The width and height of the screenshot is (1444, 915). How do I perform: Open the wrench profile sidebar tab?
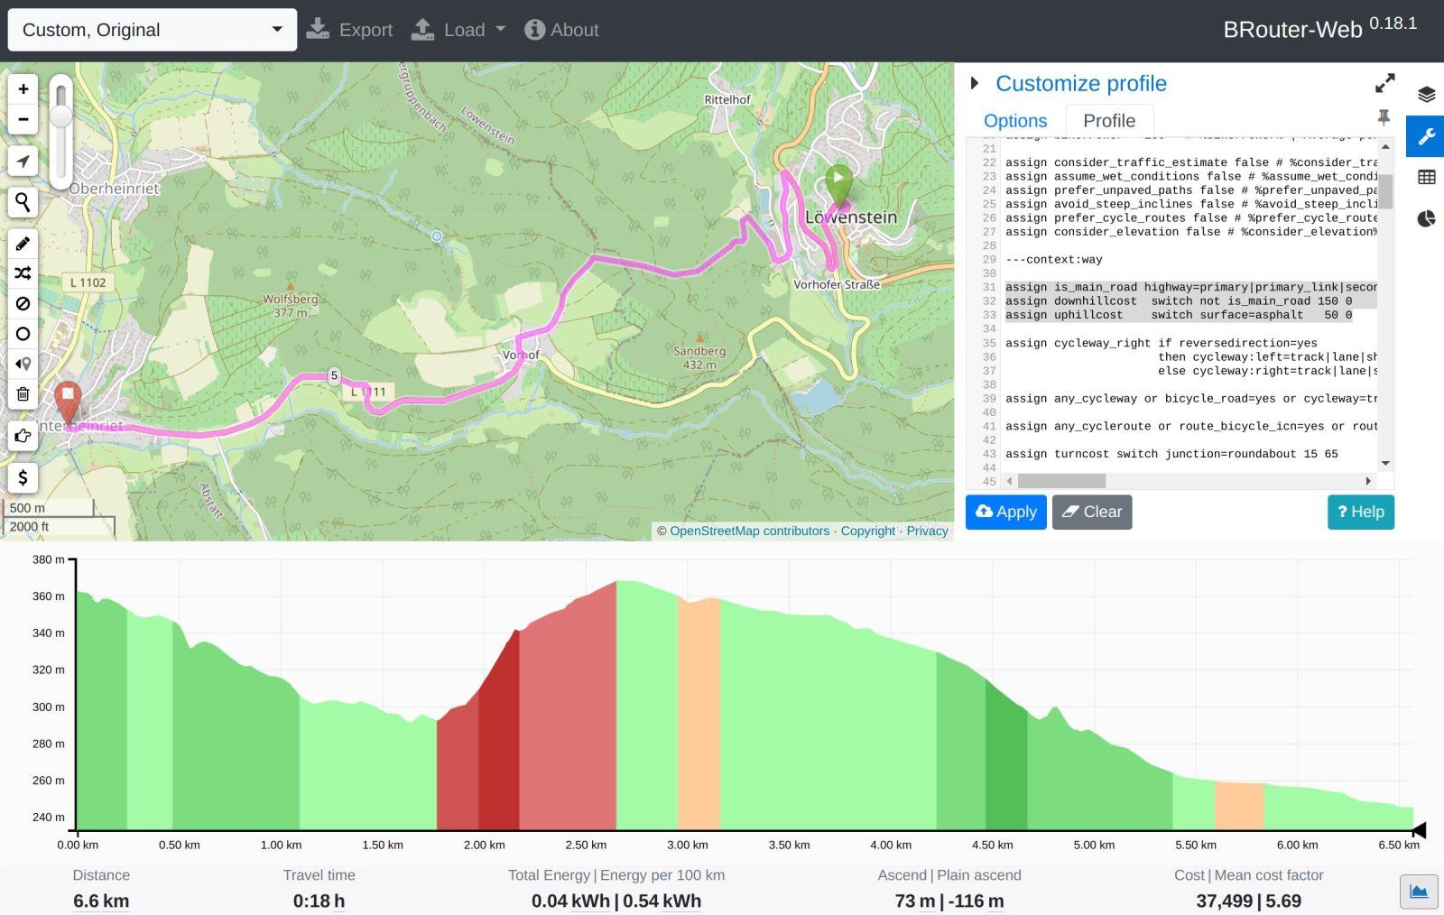(x=1426, y=136)
